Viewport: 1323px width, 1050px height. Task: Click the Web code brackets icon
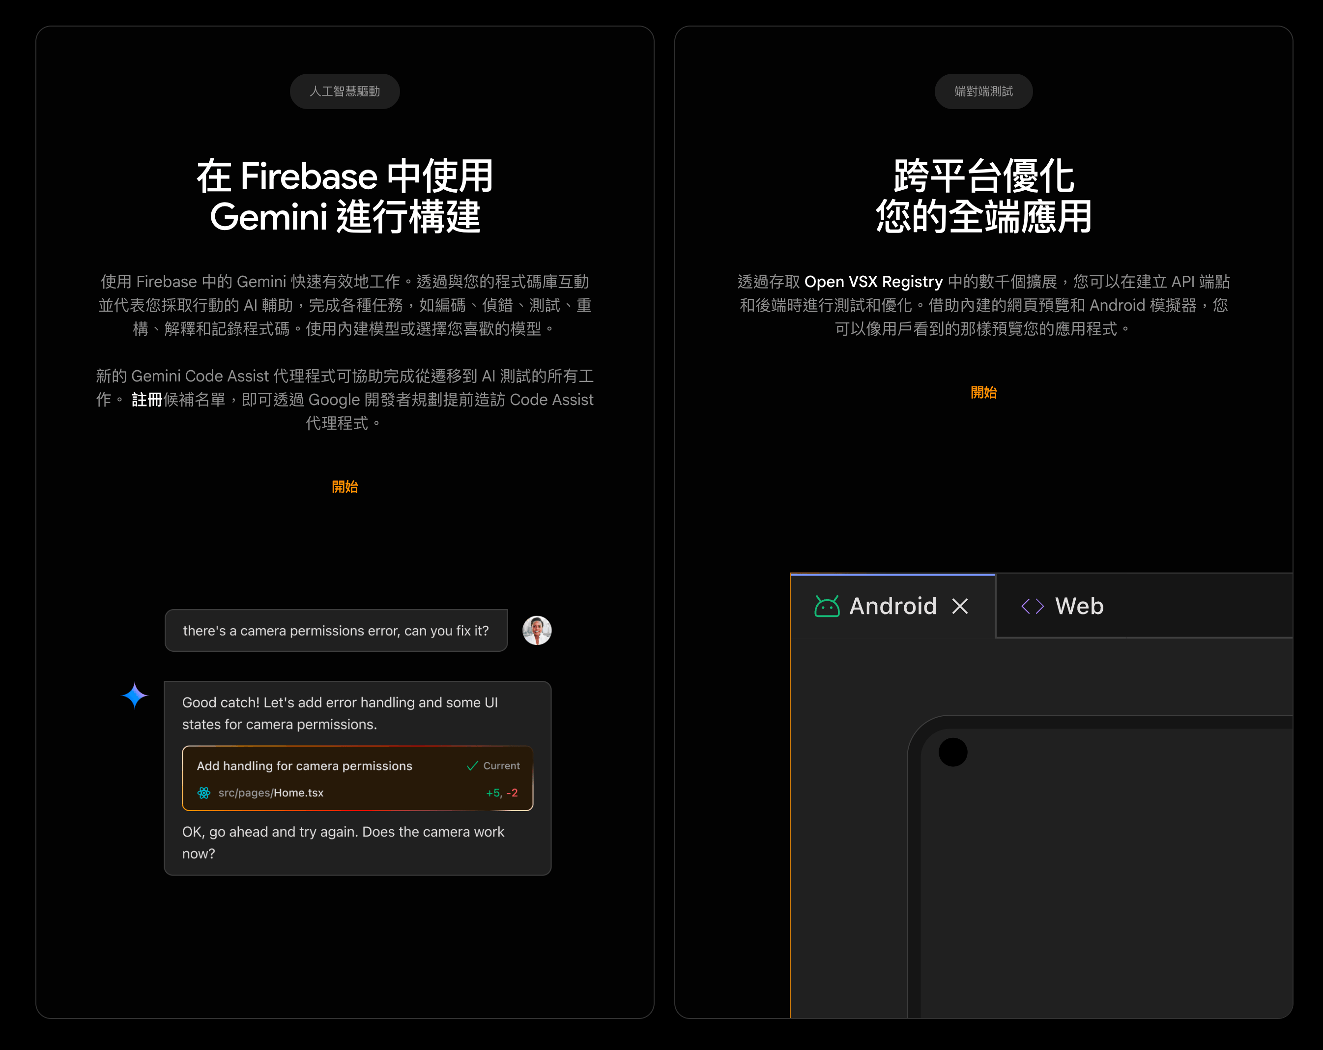pyautogui.click(x=1032, y=606)
